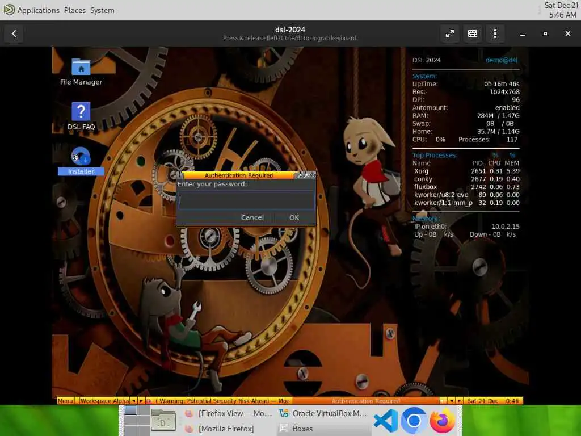Switch to Oracle VirtualBox Manager taskbar entry
This screenshot has width=581, height=436.
click(322, 413)
